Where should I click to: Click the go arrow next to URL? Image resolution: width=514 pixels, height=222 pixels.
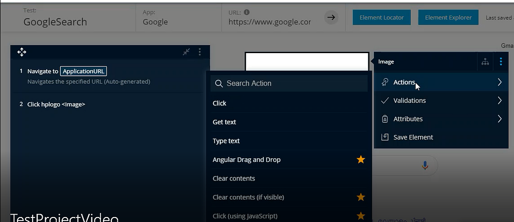[x=331, y=18]
